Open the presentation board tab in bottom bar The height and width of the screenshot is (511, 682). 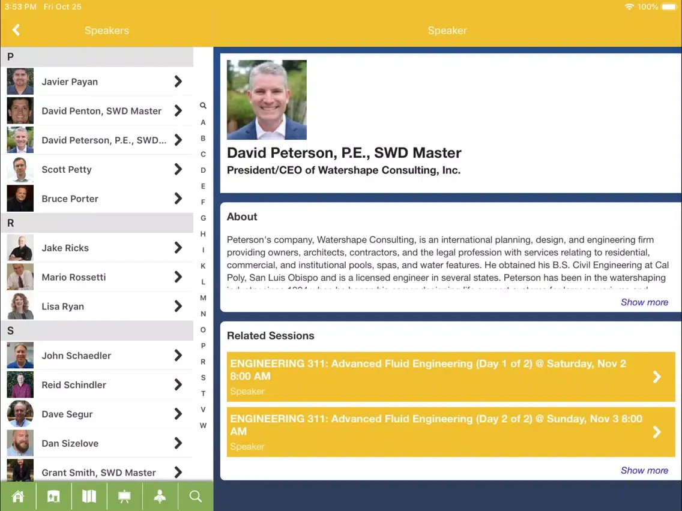point(124,496)
